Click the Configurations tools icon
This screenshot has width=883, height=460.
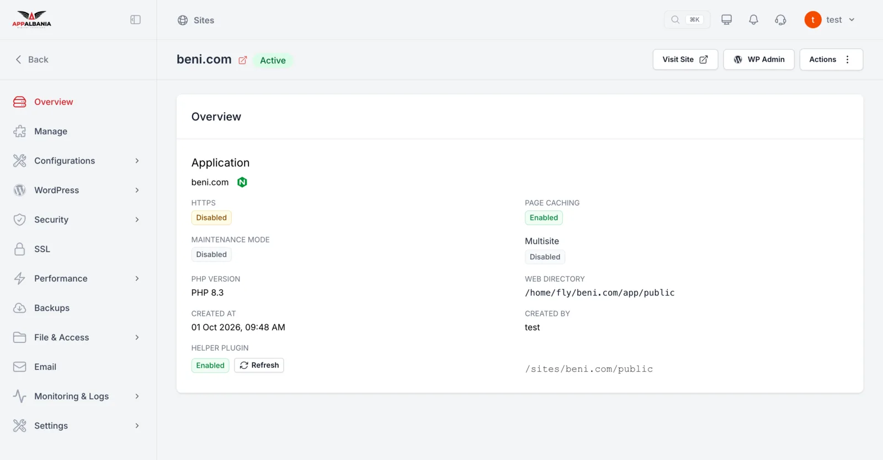coord(19,161)
